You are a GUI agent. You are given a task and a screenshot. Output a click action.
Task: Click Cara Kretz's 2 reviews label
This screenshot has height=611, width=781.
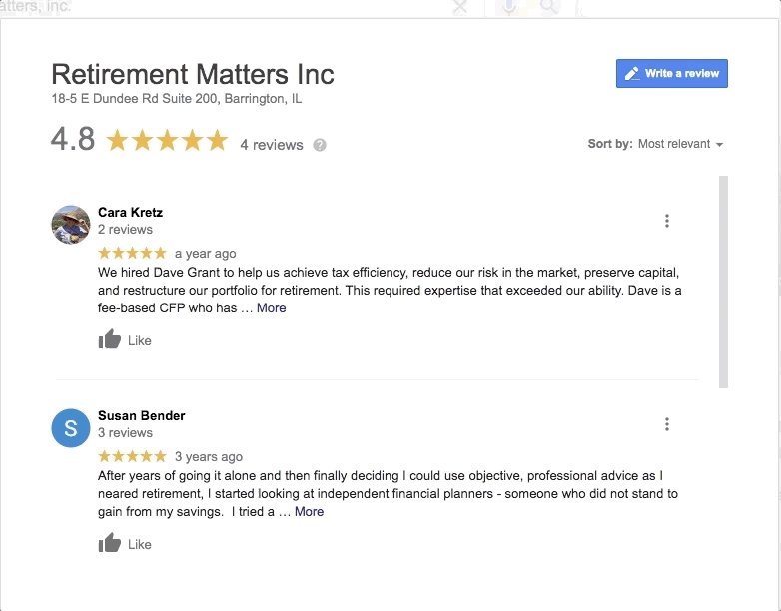coord(125,230)
